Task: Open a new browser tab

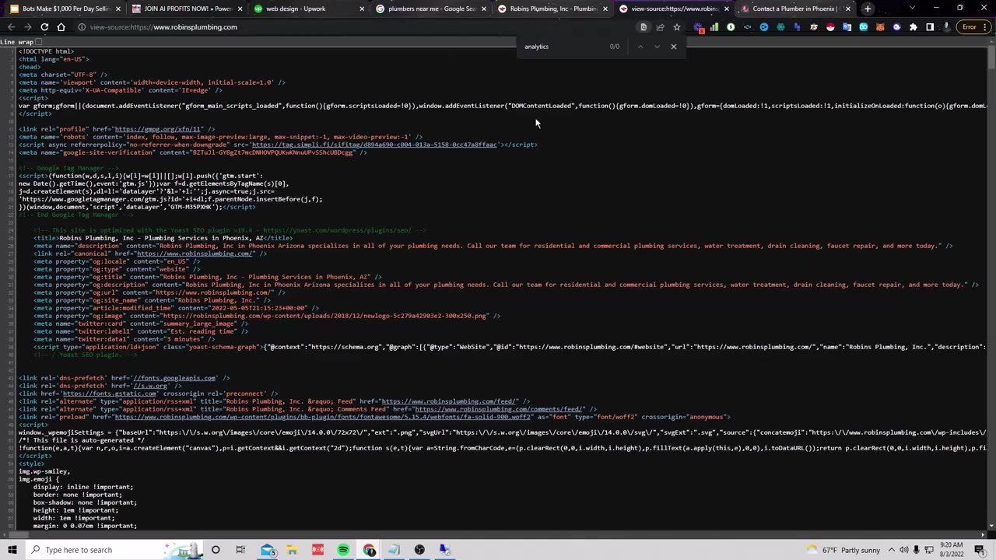Action: 868,9
